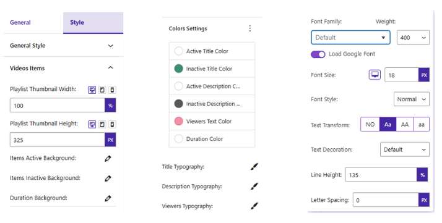Viewport: 442px width, 223px height.
Task: Pick the Active Title Color swatch
Action: click(178, 51)
